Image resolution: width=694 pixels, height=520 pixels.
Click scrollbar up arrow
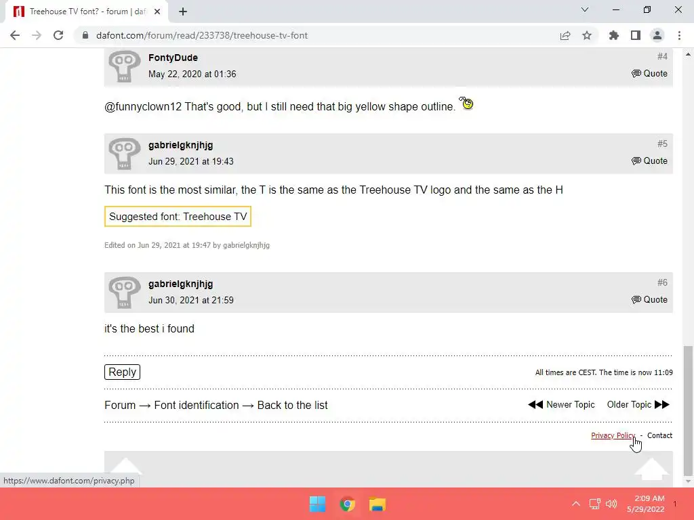click(688, 54)
